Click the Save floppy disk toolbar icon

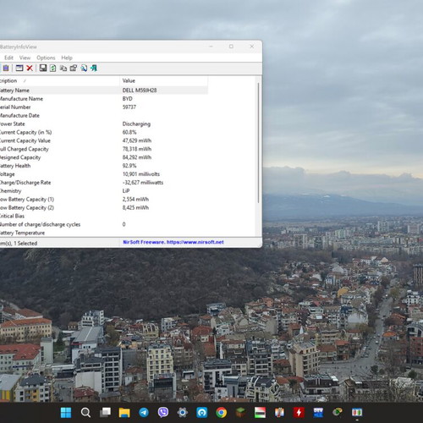[43, 68]
